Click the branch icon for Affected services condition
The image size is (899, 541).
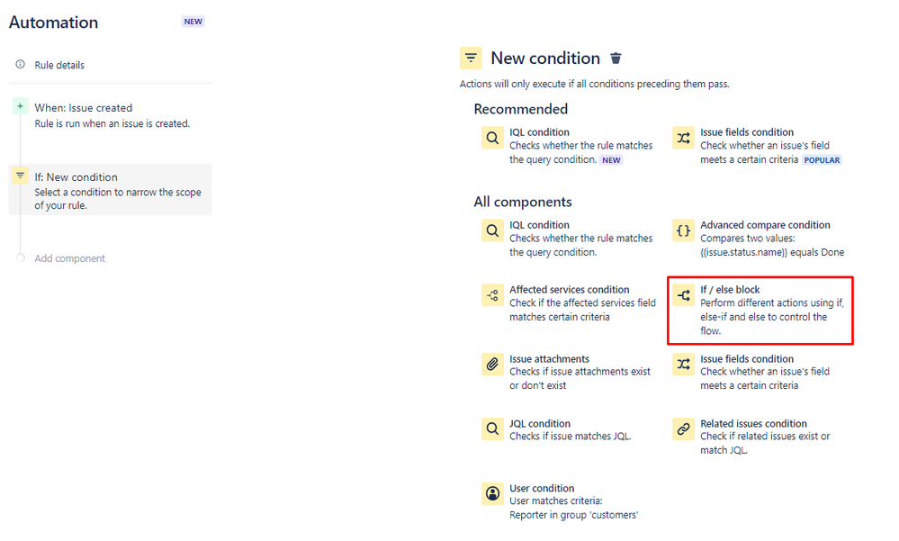click(x=492, y=295)
